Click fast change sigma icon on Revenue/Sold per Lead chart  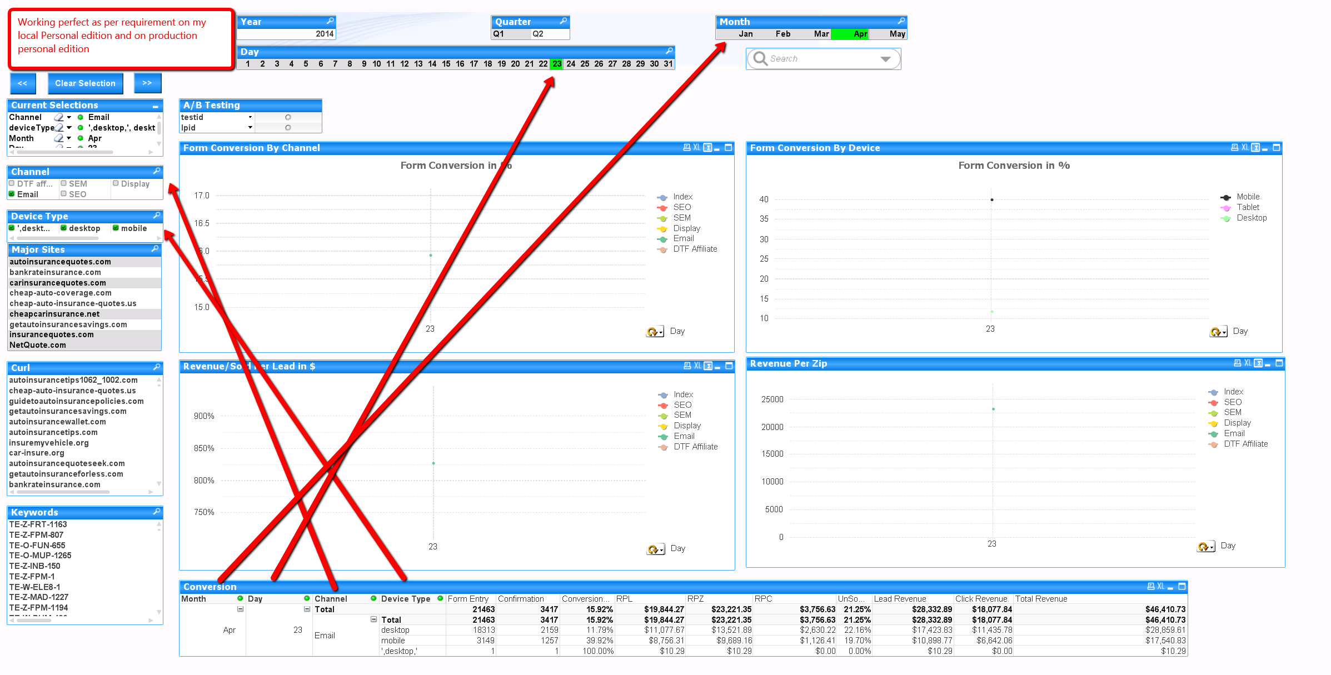[x=708, y=366]
